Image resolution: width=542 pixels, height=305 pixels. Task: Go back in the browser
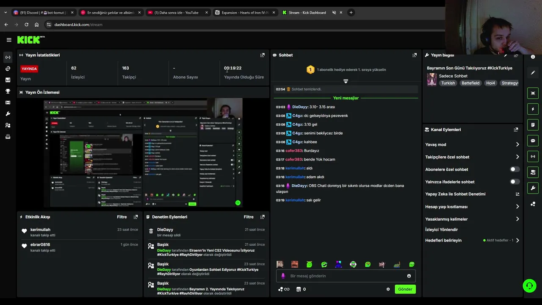(6, 25)
